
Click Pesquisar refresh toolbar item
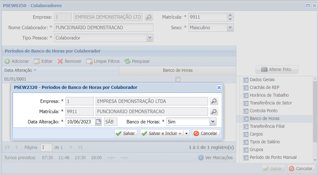pos(137,61)
